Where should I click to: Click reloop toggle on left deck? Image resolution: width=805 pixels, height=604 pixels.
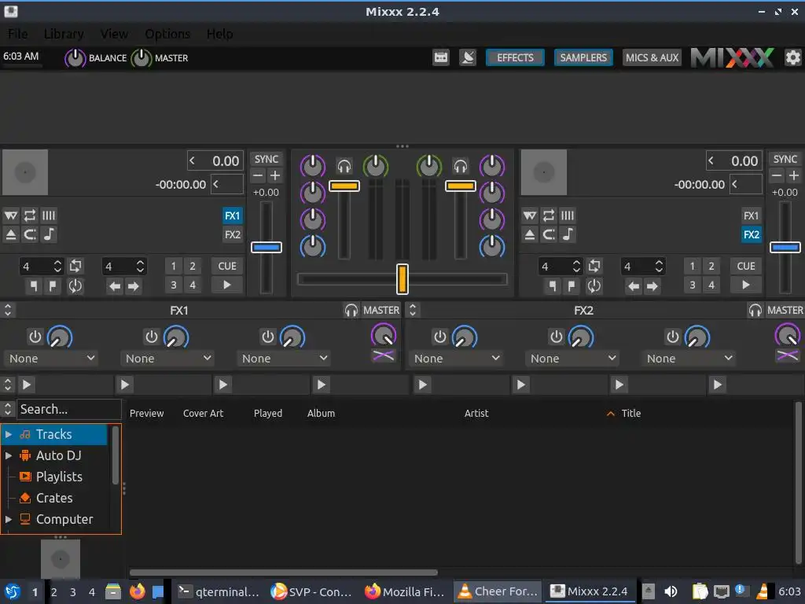75,286
